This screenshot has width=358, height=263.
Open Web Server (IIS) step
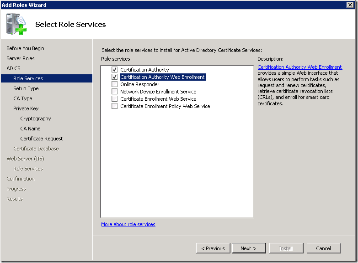[x=25, y=159]
